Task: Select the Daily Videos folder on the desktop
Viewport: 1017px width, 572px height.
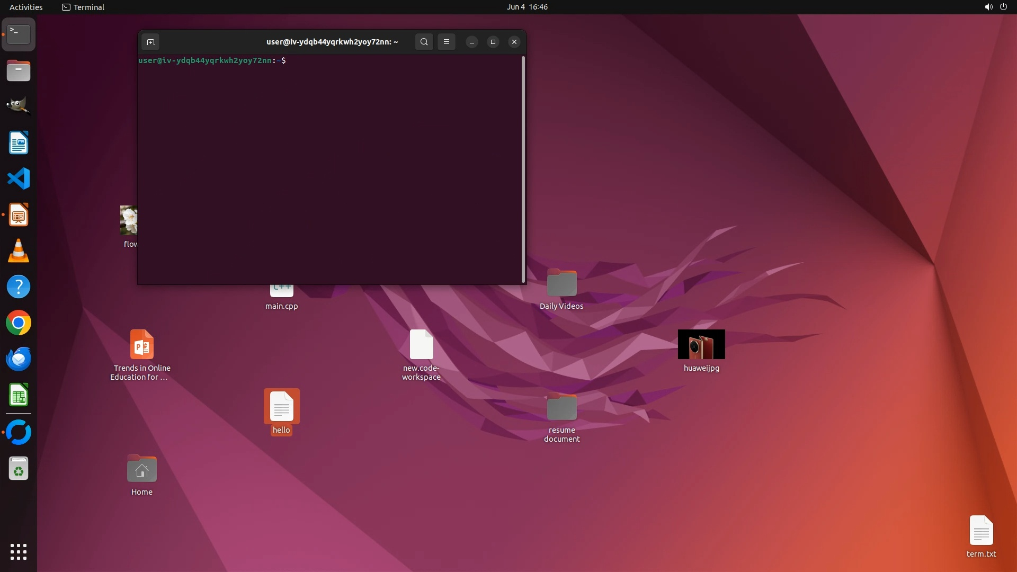Action: pos(561,283)
